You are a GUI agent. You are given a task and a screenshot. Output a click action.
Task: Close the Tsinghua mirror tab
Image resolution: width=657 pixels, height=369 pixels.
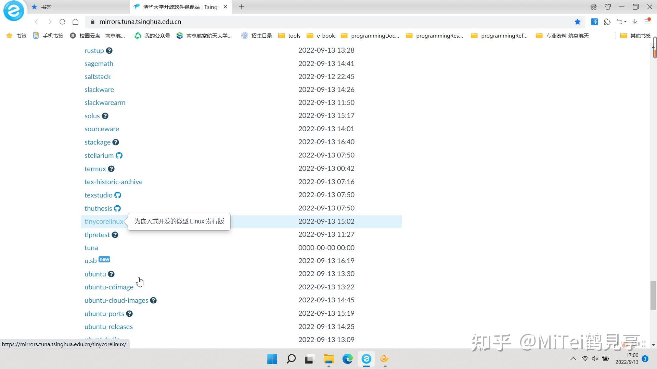pos(226,7)
